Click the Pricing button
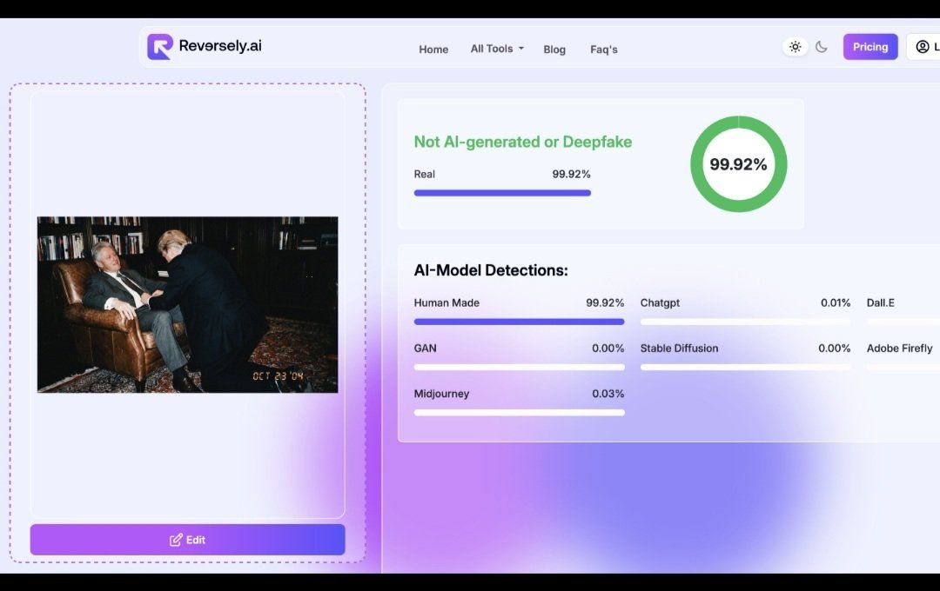The image size is (940, 591). [869, 47]
